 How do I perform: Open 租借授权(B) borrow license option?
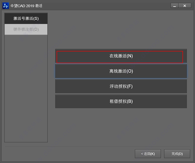pyautogui.click(x=121, y=101)
